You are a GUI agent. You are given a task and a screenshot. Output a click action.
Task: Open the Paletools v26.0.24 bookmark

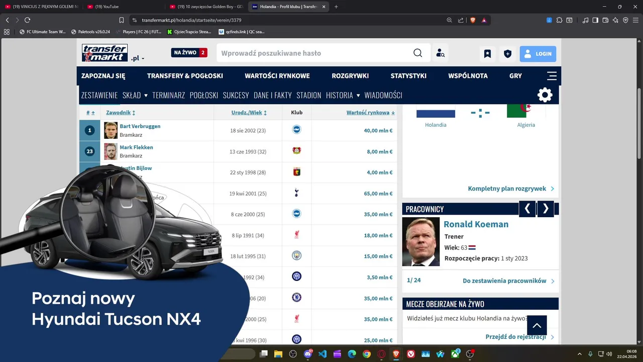pos(90,32)
